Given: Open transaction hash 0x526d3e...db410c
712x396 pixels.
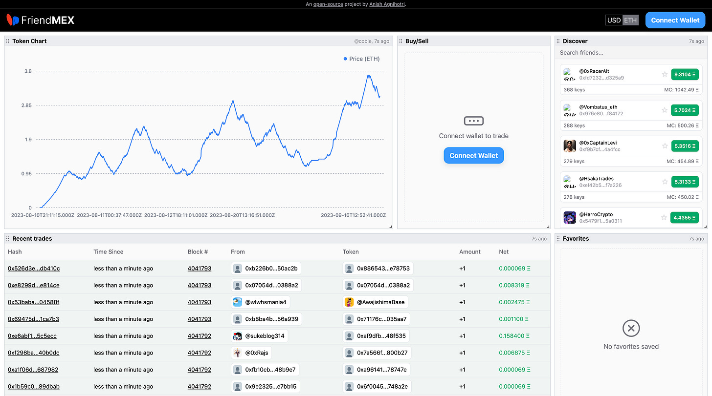Looking at the screenshot, I should coord(34,269).
